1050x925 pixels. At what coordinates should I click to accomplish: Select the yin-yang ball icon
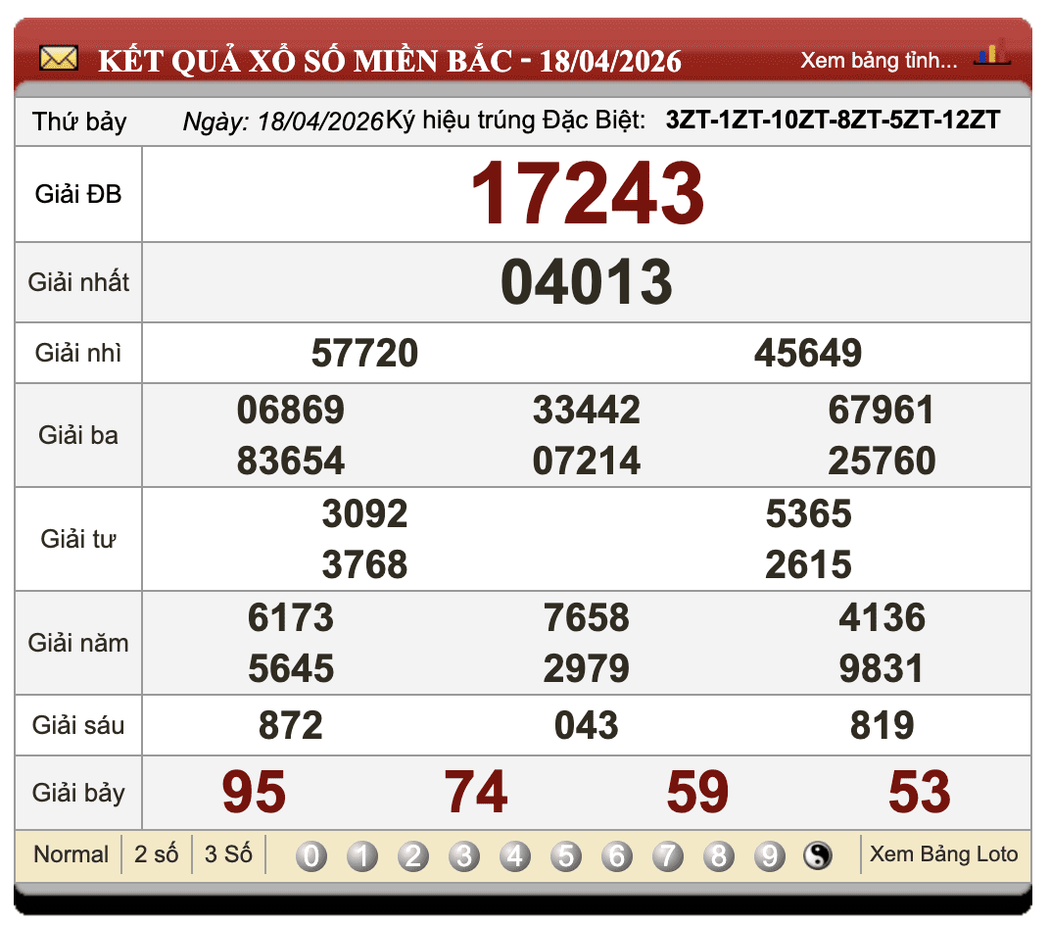point(816,854)
